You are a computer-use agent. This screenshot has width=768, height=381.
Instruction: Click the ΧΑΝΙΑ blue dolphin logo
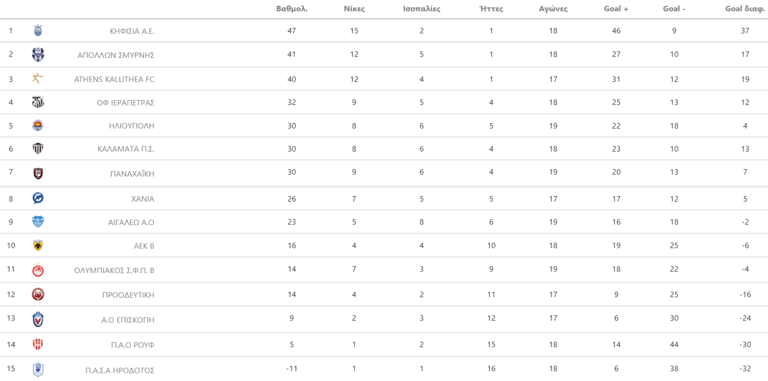[38, 198]
